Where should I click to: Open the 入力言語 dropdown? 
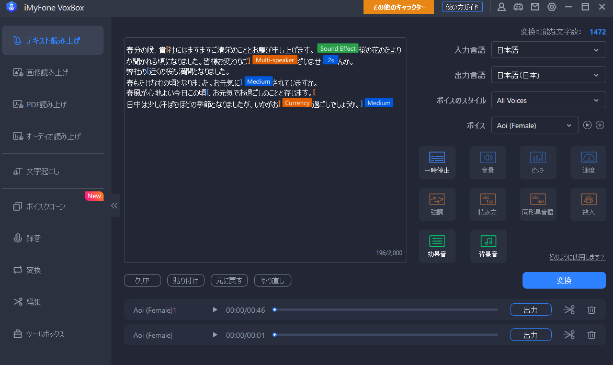click(x=549, y=50)
